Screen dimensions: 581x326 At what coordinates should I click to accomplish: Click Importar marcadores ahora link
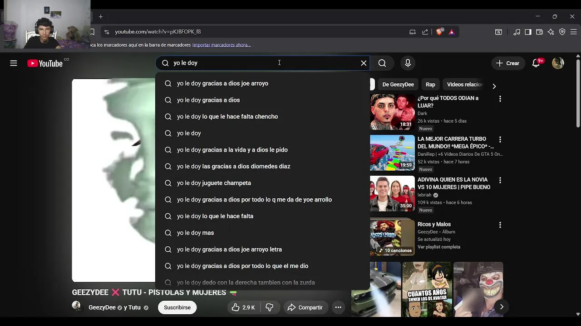coord(221,45)
